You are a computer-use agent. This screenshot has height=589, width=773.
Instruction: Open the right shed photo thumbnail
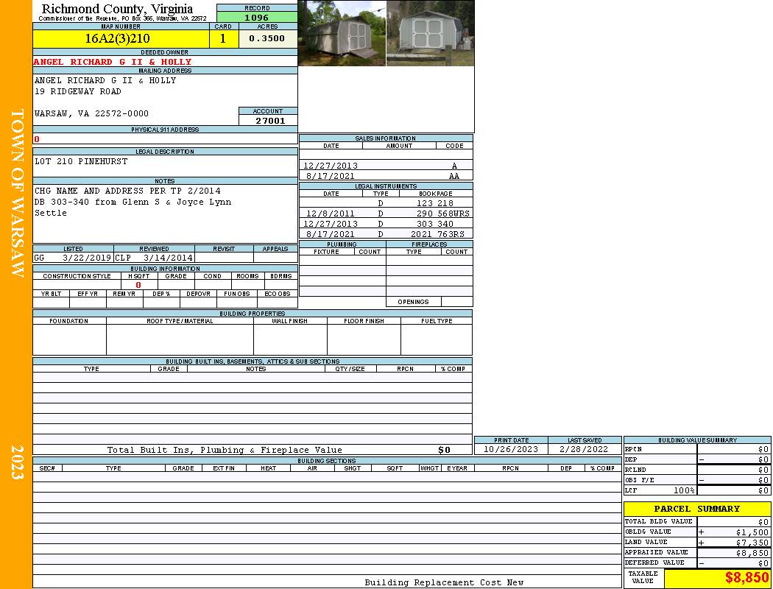coord(430,33)
